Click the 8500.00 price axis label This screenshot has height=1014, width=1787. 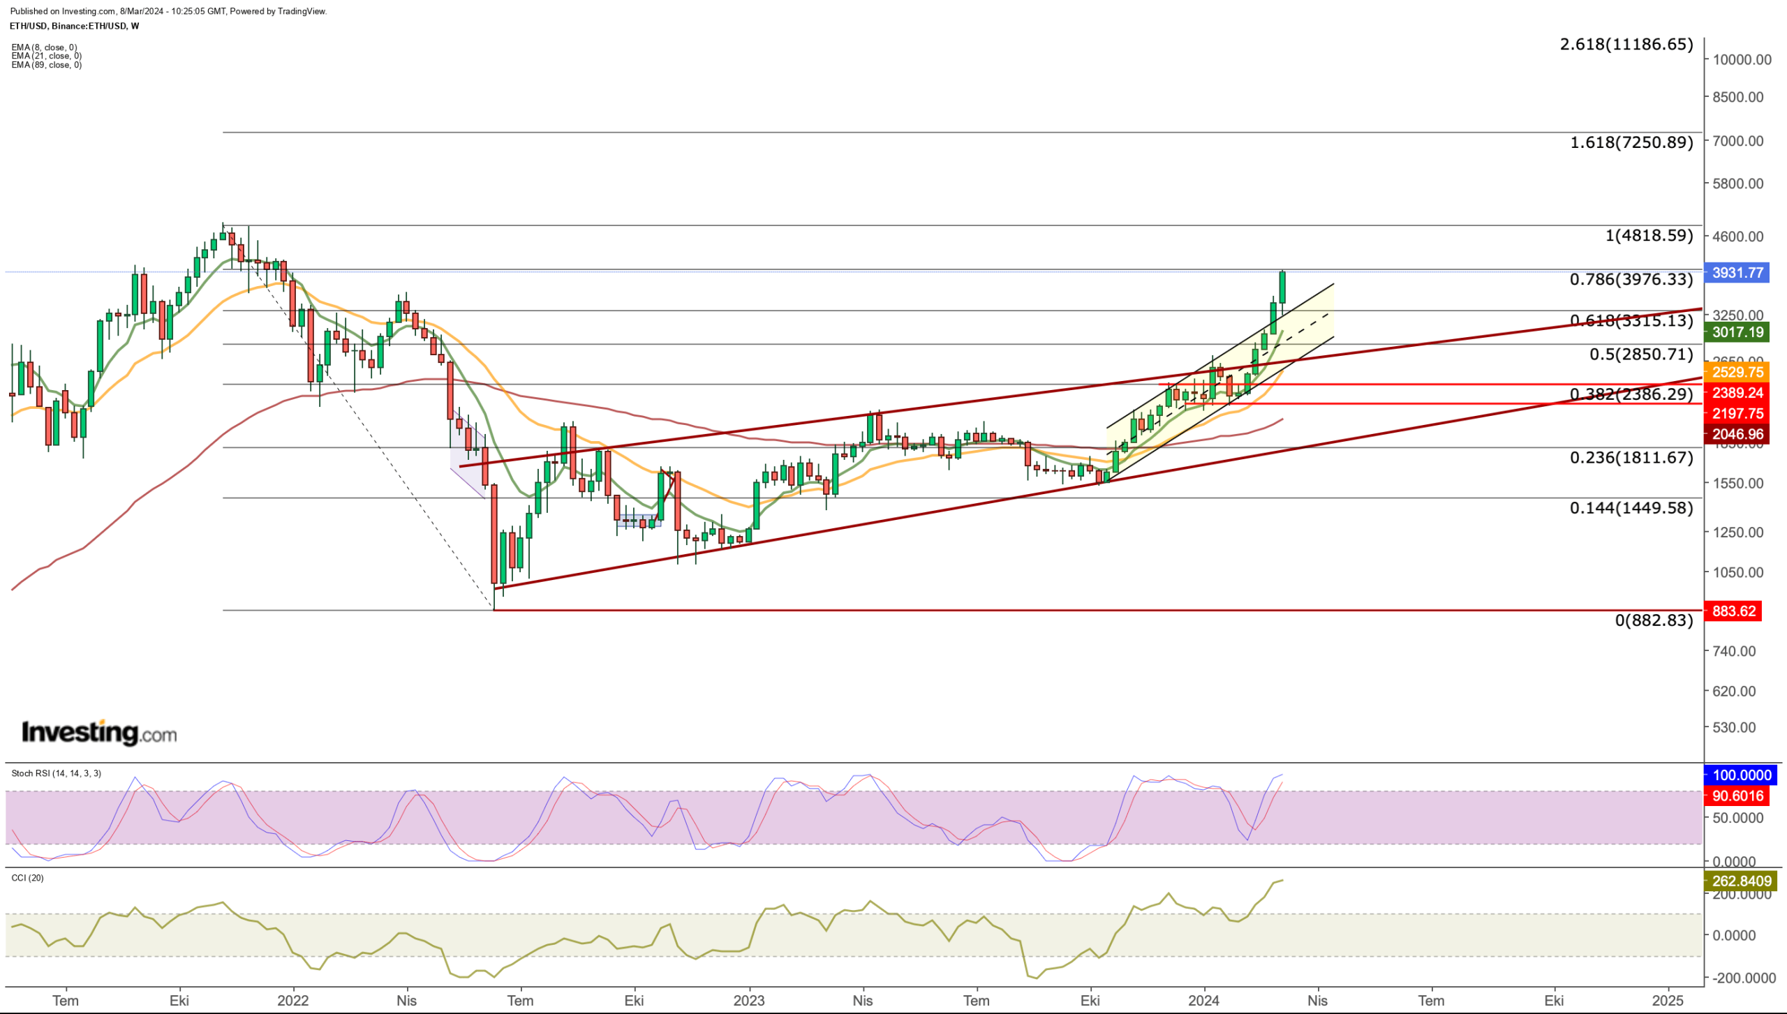(1738, 97)
